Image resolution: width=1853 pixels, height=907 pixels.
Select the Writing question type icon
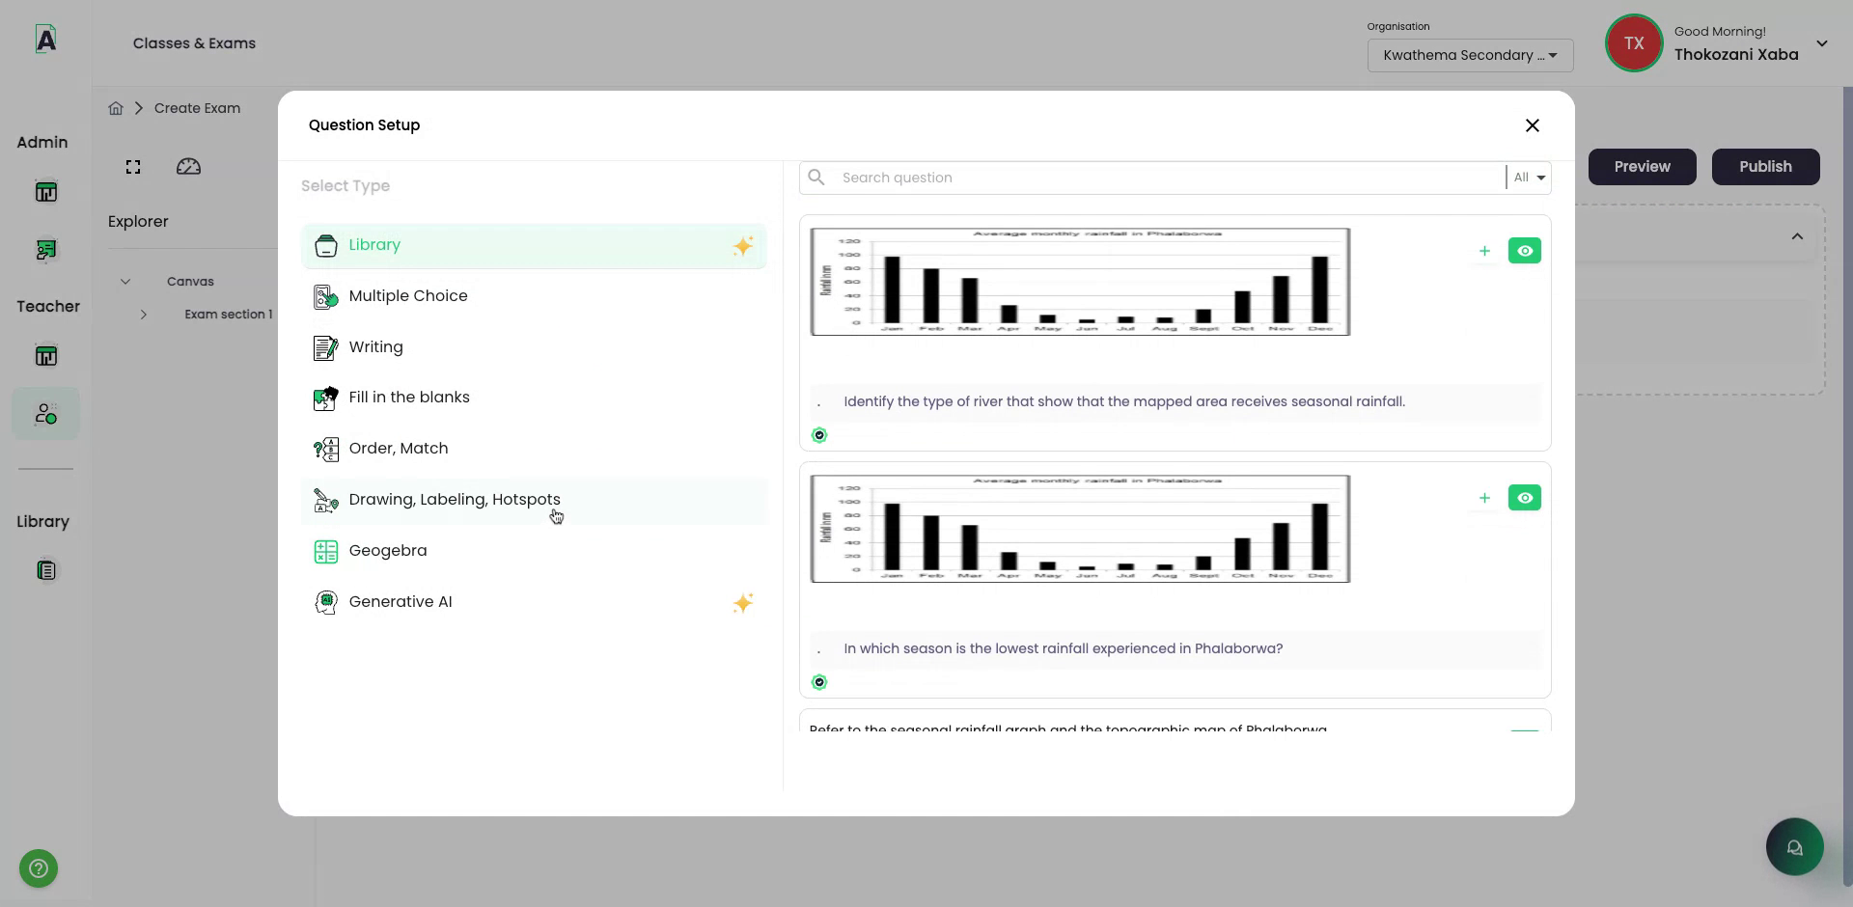tap(326, 347)
